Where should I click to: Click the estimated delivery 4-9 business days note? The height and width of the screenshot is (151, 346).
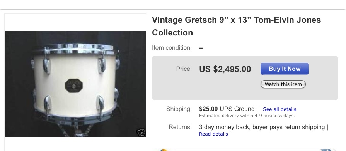tap(247, 116)
